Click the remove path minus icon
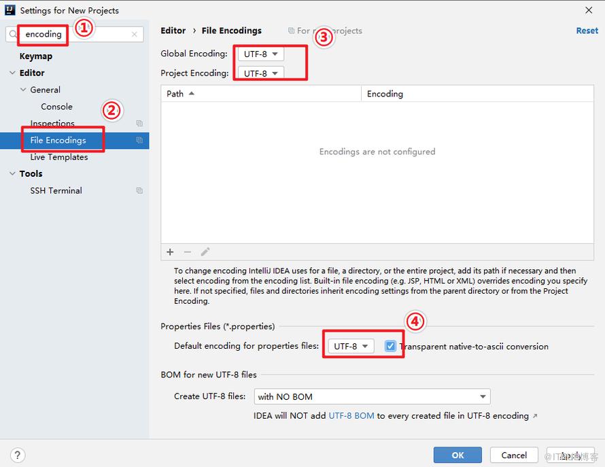The image size is (605, 467). (x=188, y=252)
